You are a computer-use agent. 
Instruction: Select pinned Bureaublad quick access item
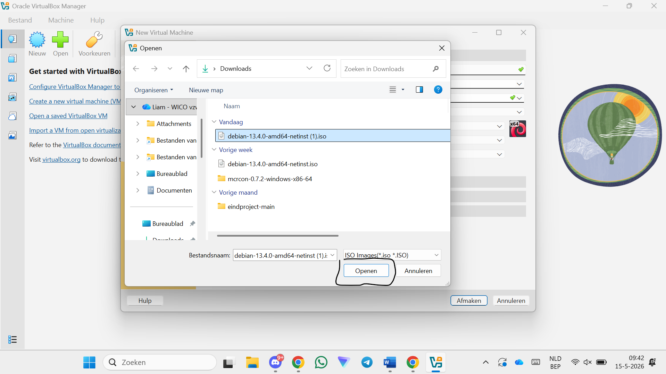(x=168, y=224)
